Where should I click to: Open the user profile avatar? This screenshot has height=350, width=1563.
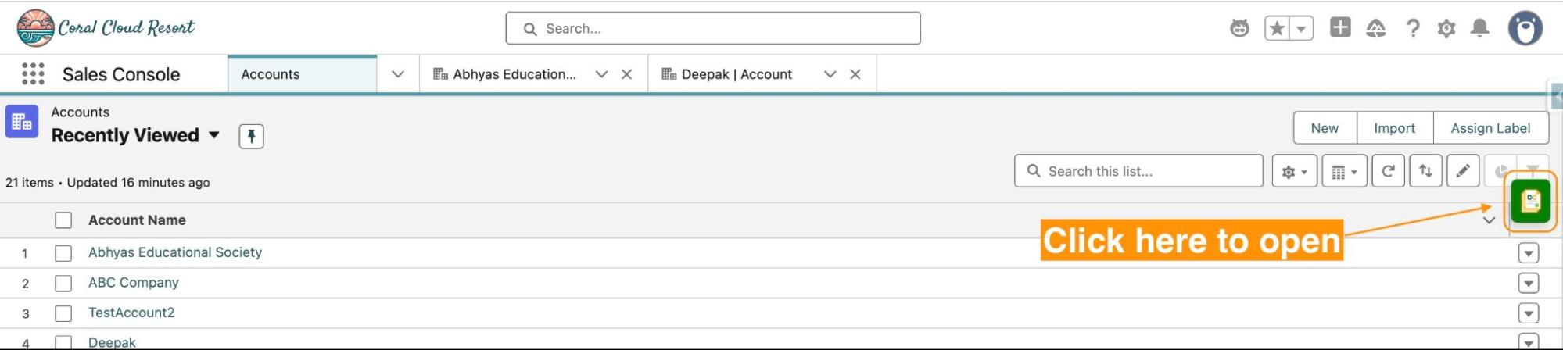pyautogui.click(x=1525, y=29)
